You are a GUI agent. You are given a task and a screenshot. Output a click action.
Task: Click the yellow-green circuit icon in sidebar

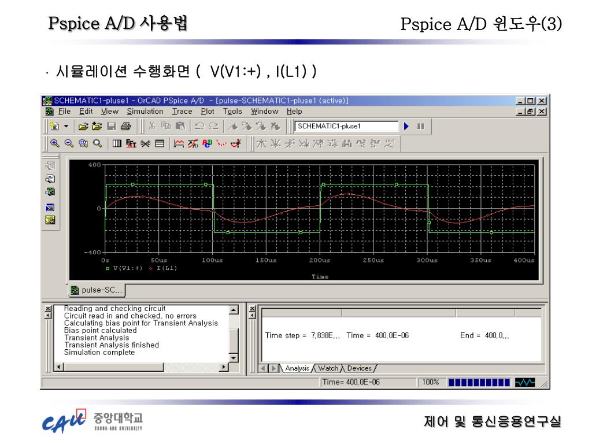pos(50,220)
